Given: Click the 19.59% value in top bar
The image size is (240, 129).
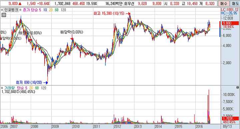Looking at the screenshot, I should [92, 4].
